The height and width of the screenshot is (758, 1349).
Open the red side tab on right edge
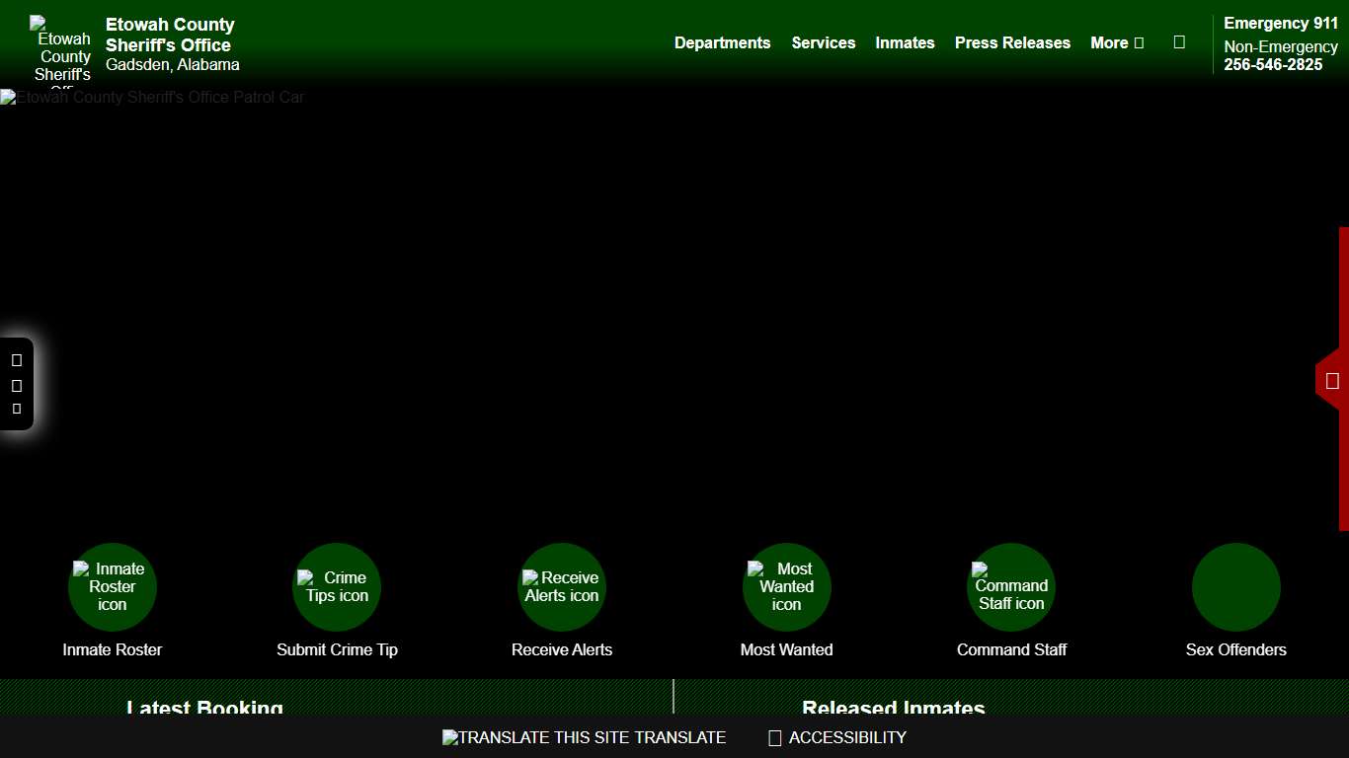point(1332,381)
